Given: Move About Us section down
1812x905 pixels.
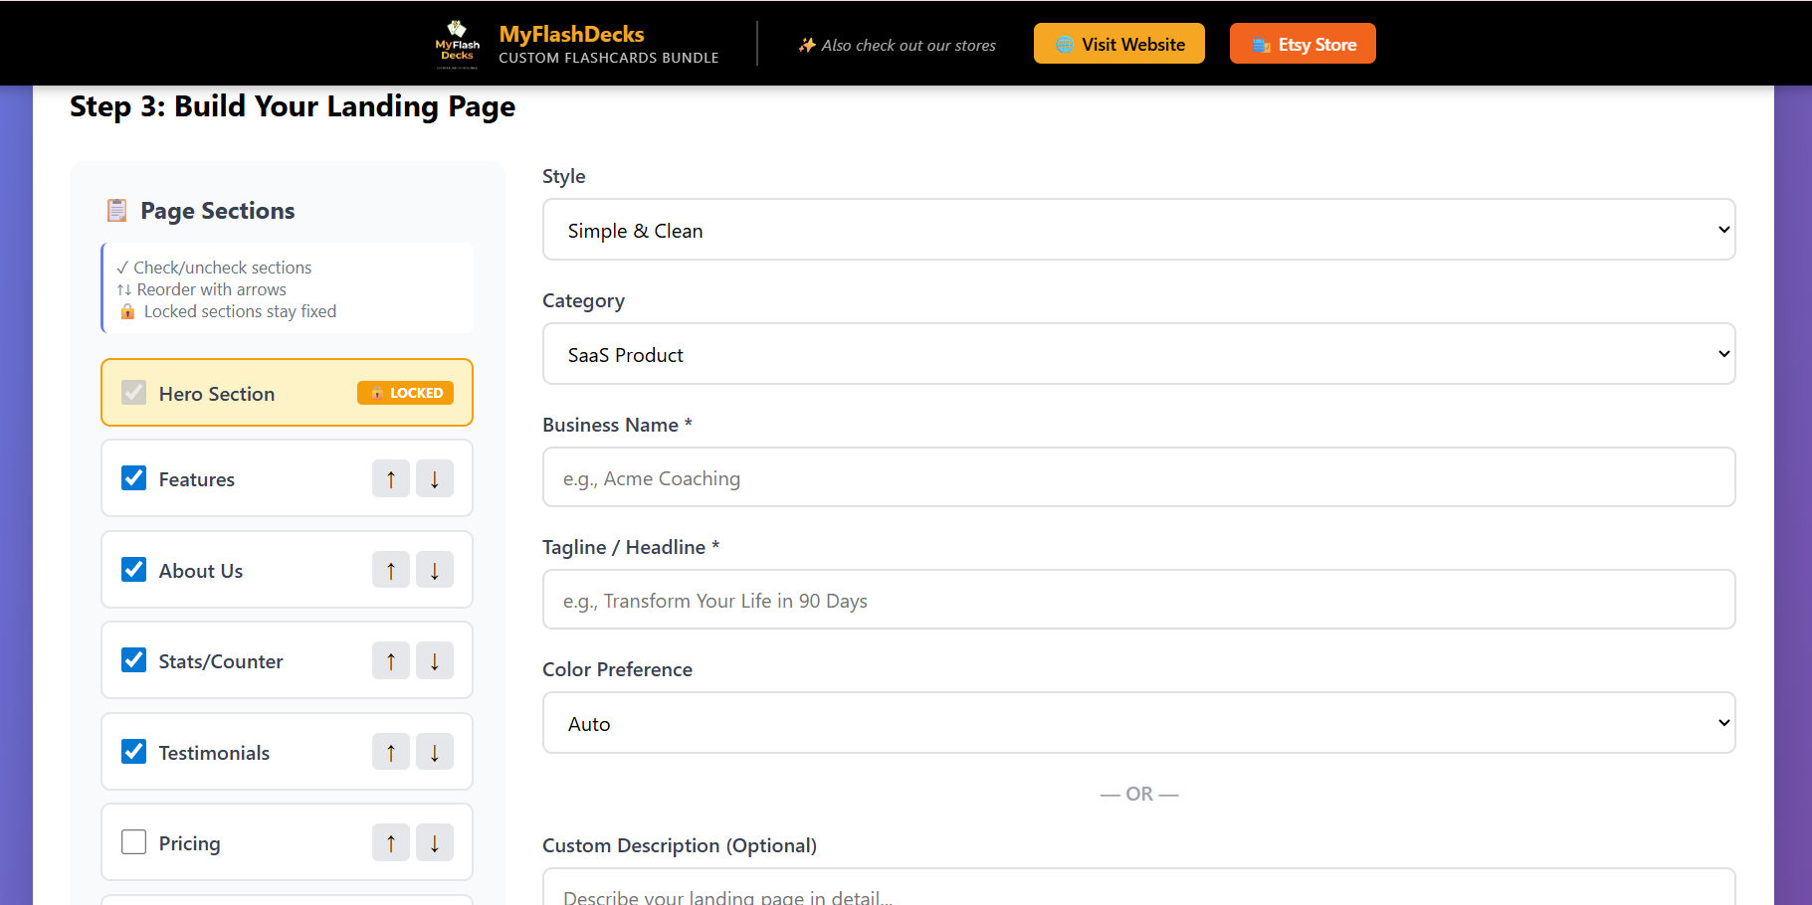Looking at the screenshot, I should click(x=435, y=570).
